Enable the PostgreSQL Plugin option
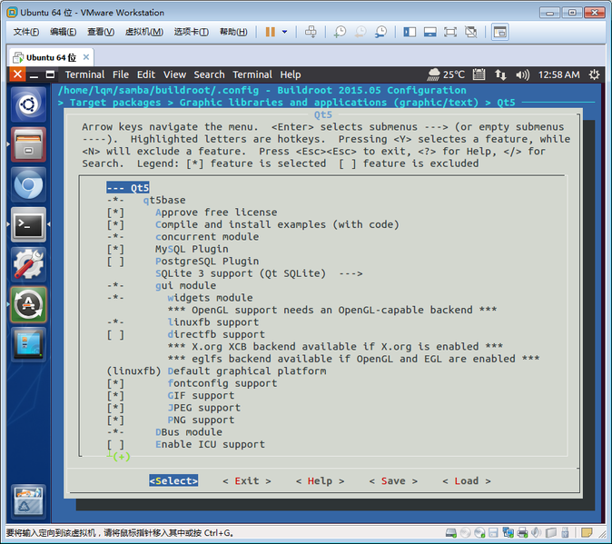Viewport: 612px width, 544px height. (x=115, y=262)
